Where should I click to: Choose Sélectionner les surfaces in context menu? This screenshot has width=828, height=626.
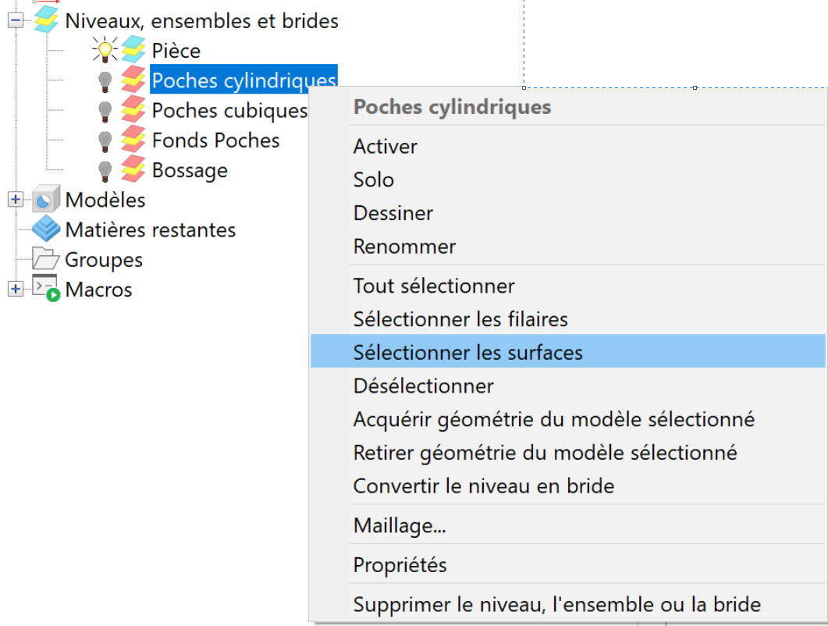tap(467, 352)
